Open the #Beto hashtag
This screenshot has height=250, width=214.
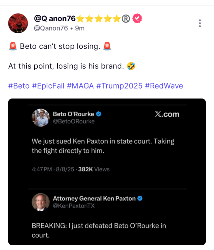pyautogui.click(x=19, y=86)
